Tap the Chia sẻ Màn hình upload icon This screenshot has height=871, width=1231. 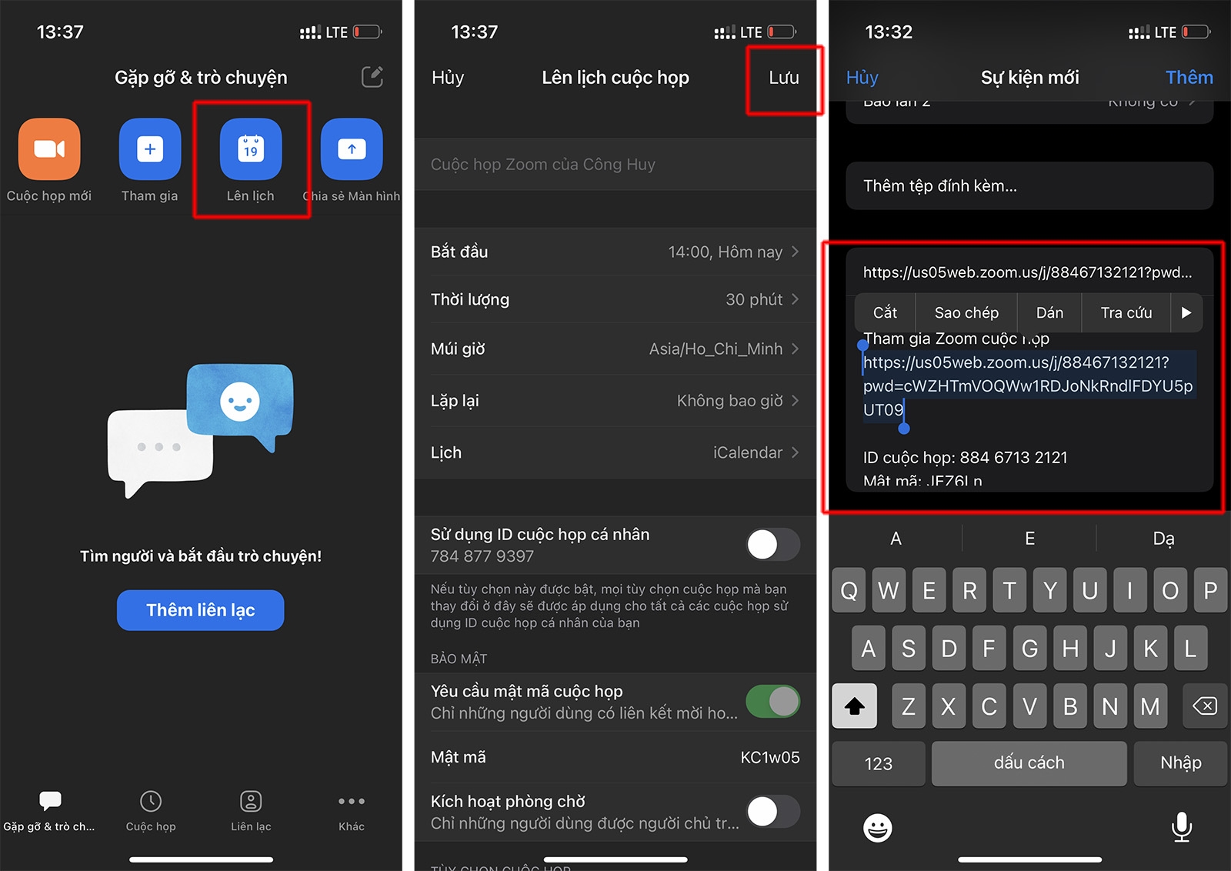click(352, 149)
